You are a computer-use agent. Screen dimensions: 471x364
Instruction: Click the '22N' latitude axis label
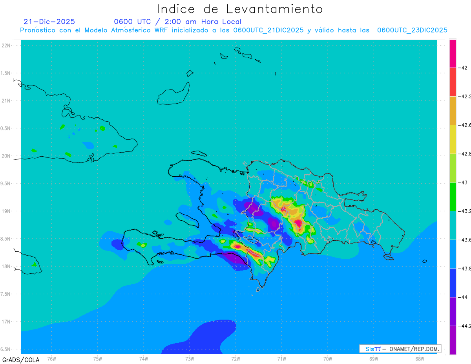(x=6, y=46)
